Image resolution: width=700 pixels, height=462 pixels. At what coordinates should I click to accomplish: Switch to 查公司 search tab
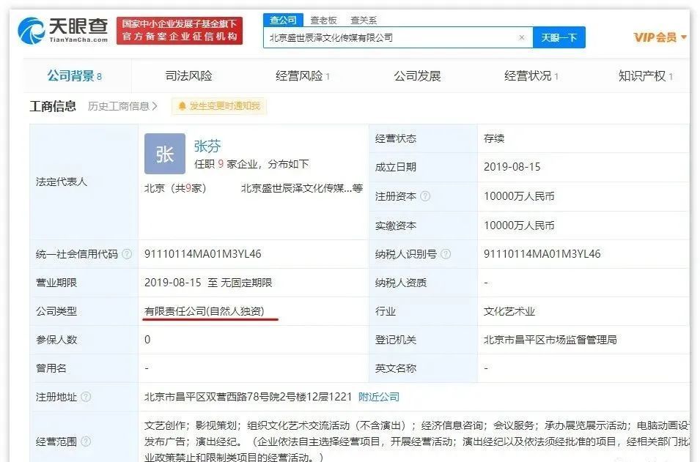pos(283,20)
